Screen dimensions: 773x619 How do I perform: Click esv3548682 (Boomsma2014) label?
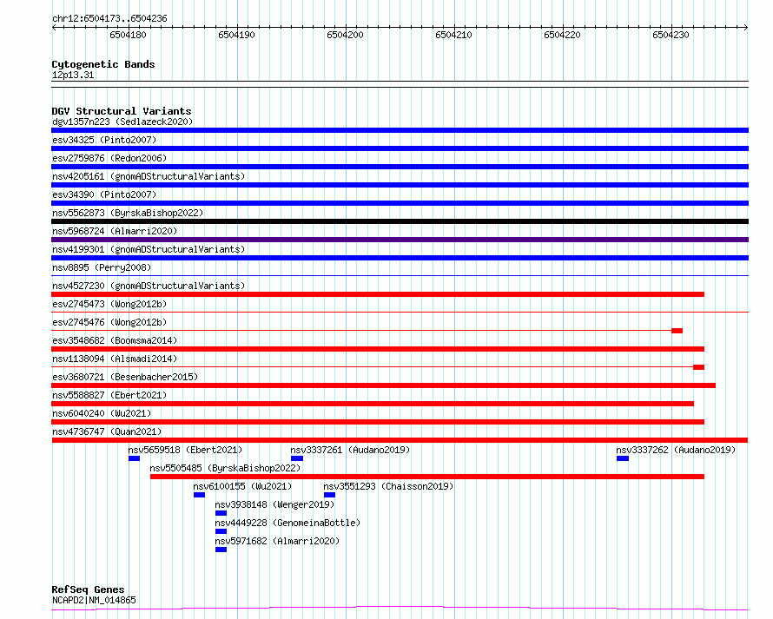click(115, 340)
